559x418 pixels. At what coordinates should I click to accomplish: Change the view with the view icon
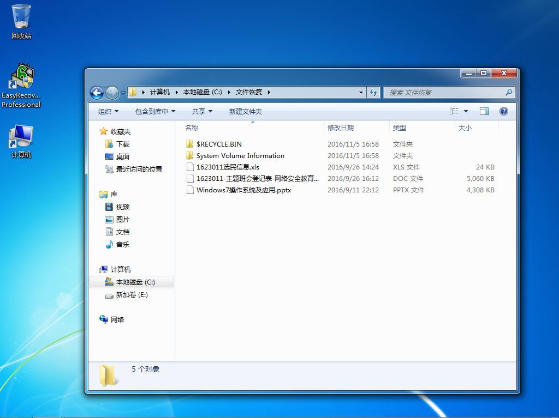pyautogui.click(x=454, y=111)
